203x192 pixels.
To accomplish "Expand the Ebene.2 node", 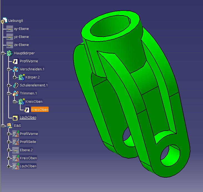I will pyautogui.click(x=9, y=150).
